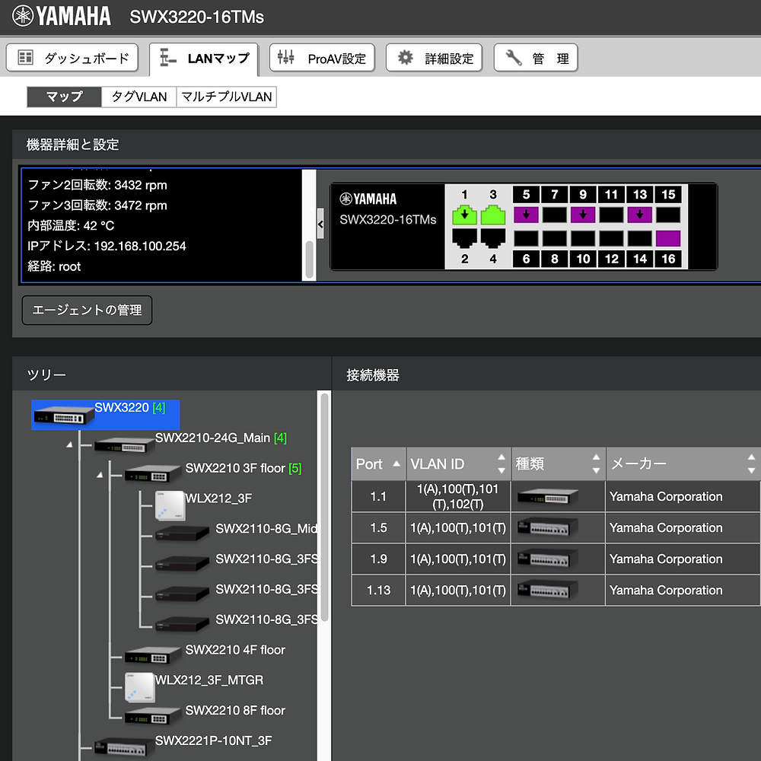Select the LANマップ tab

coord(204,59)
